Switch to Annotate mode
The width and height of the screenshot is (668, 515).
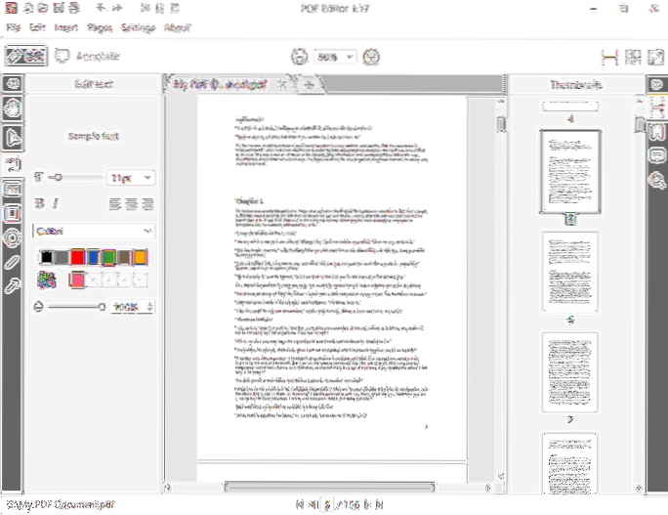click(x=88, y=57)
